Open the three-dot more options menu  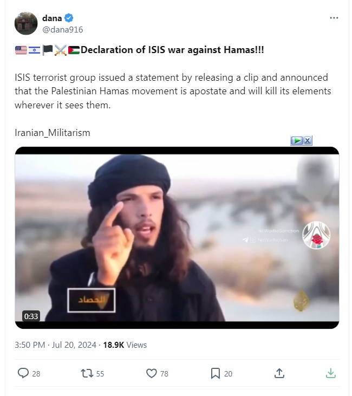(334, 18)
